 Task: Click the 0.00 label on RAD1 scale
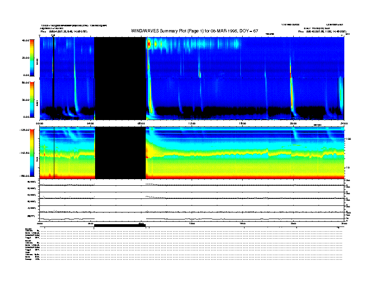tap(26, 117)
